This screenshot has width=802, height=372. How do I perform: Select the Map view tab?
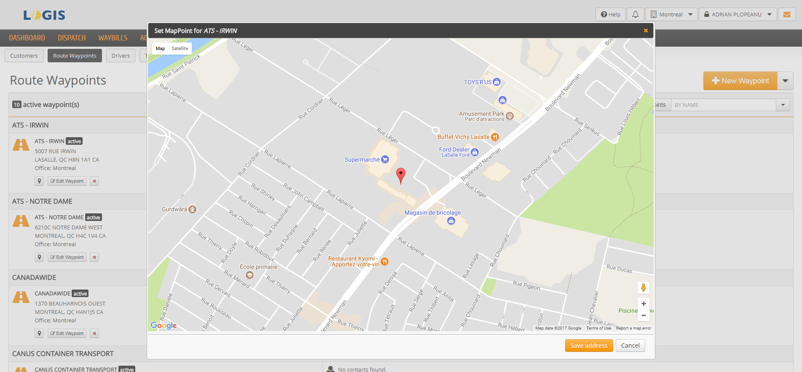coord(160,48)
